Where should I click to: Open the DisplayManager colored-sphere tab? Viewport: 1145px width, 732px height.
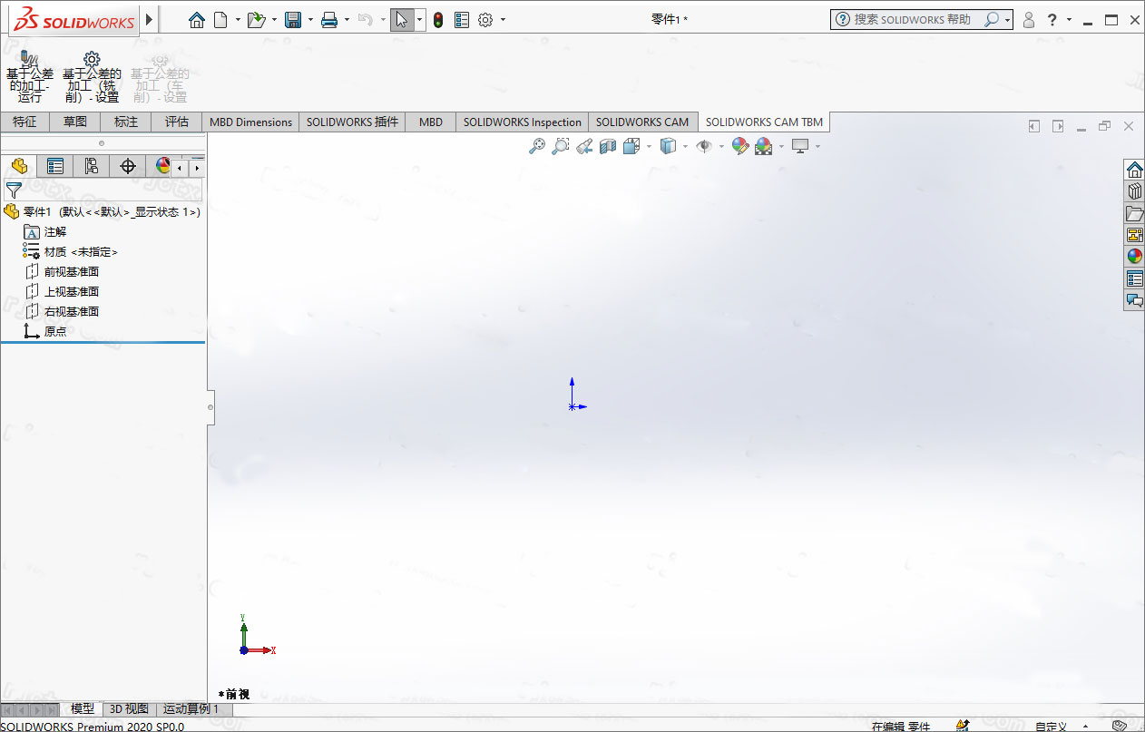165,166
